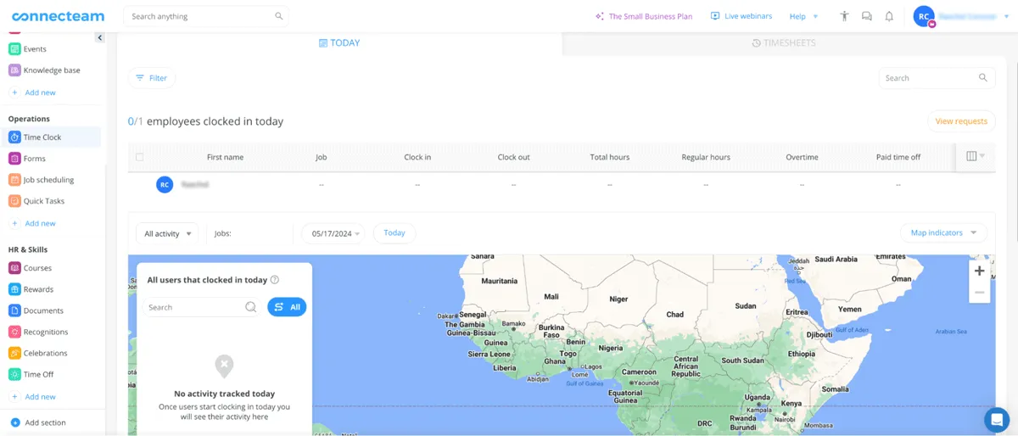Screen dimensions: 1018x436
Task: Open the Time Off icon
Action: click(14, 374)
